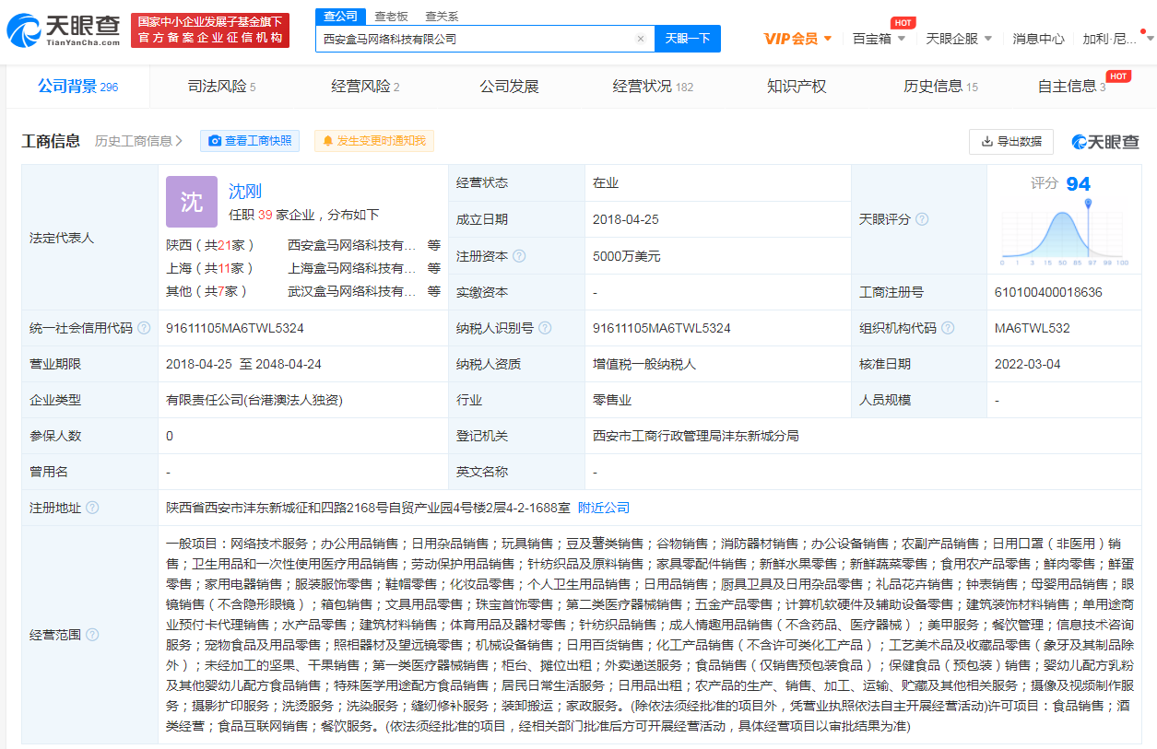This screenshot has height=749, width=1157.
Task: Click the score value 94
Action: click(x=1078, y=184)
